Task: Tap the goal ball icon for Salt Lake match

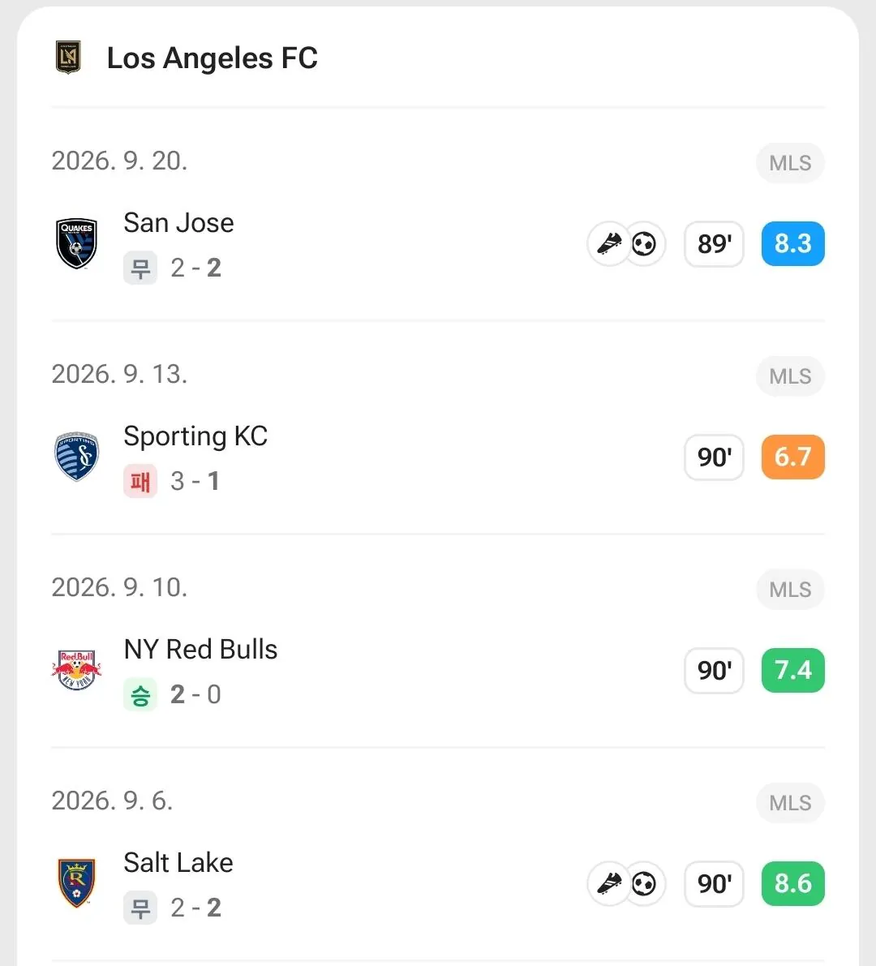Action: pos(644,884)
